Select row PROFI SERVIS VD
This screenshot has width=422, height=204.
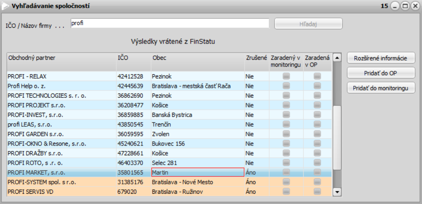click(x=169, y=192)
